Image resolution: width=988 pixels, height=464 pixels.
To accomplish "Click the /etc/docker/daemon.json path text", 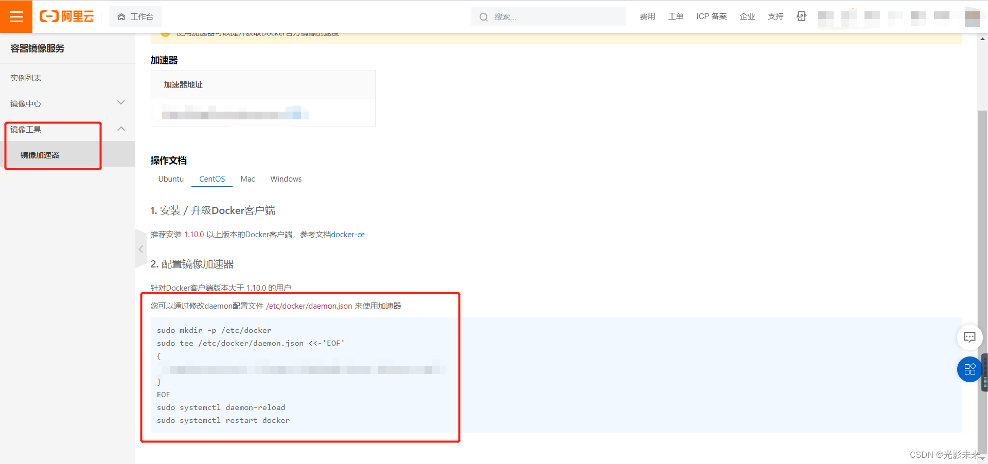I will (309, 306).
